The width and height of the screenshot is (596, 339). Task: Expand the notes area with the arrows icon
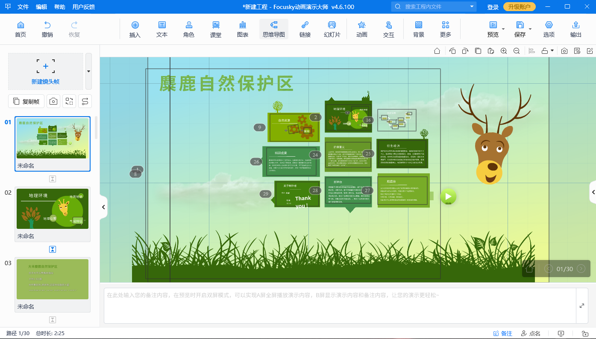point(581,306)
